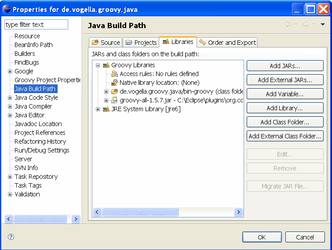Select Refactoring History item
The height and width of the screenshot is (250, 332).
(x=40, y=141)
